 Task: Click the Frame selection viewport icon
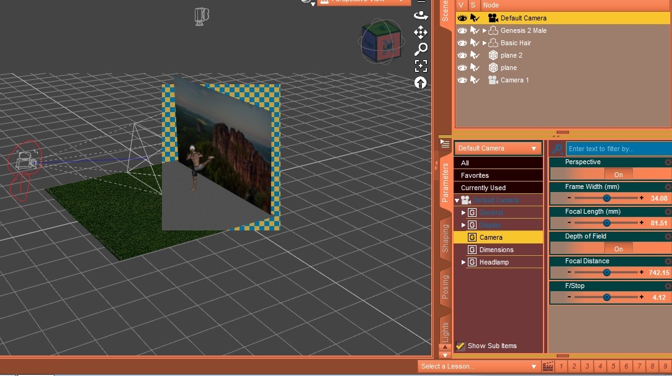421,66
